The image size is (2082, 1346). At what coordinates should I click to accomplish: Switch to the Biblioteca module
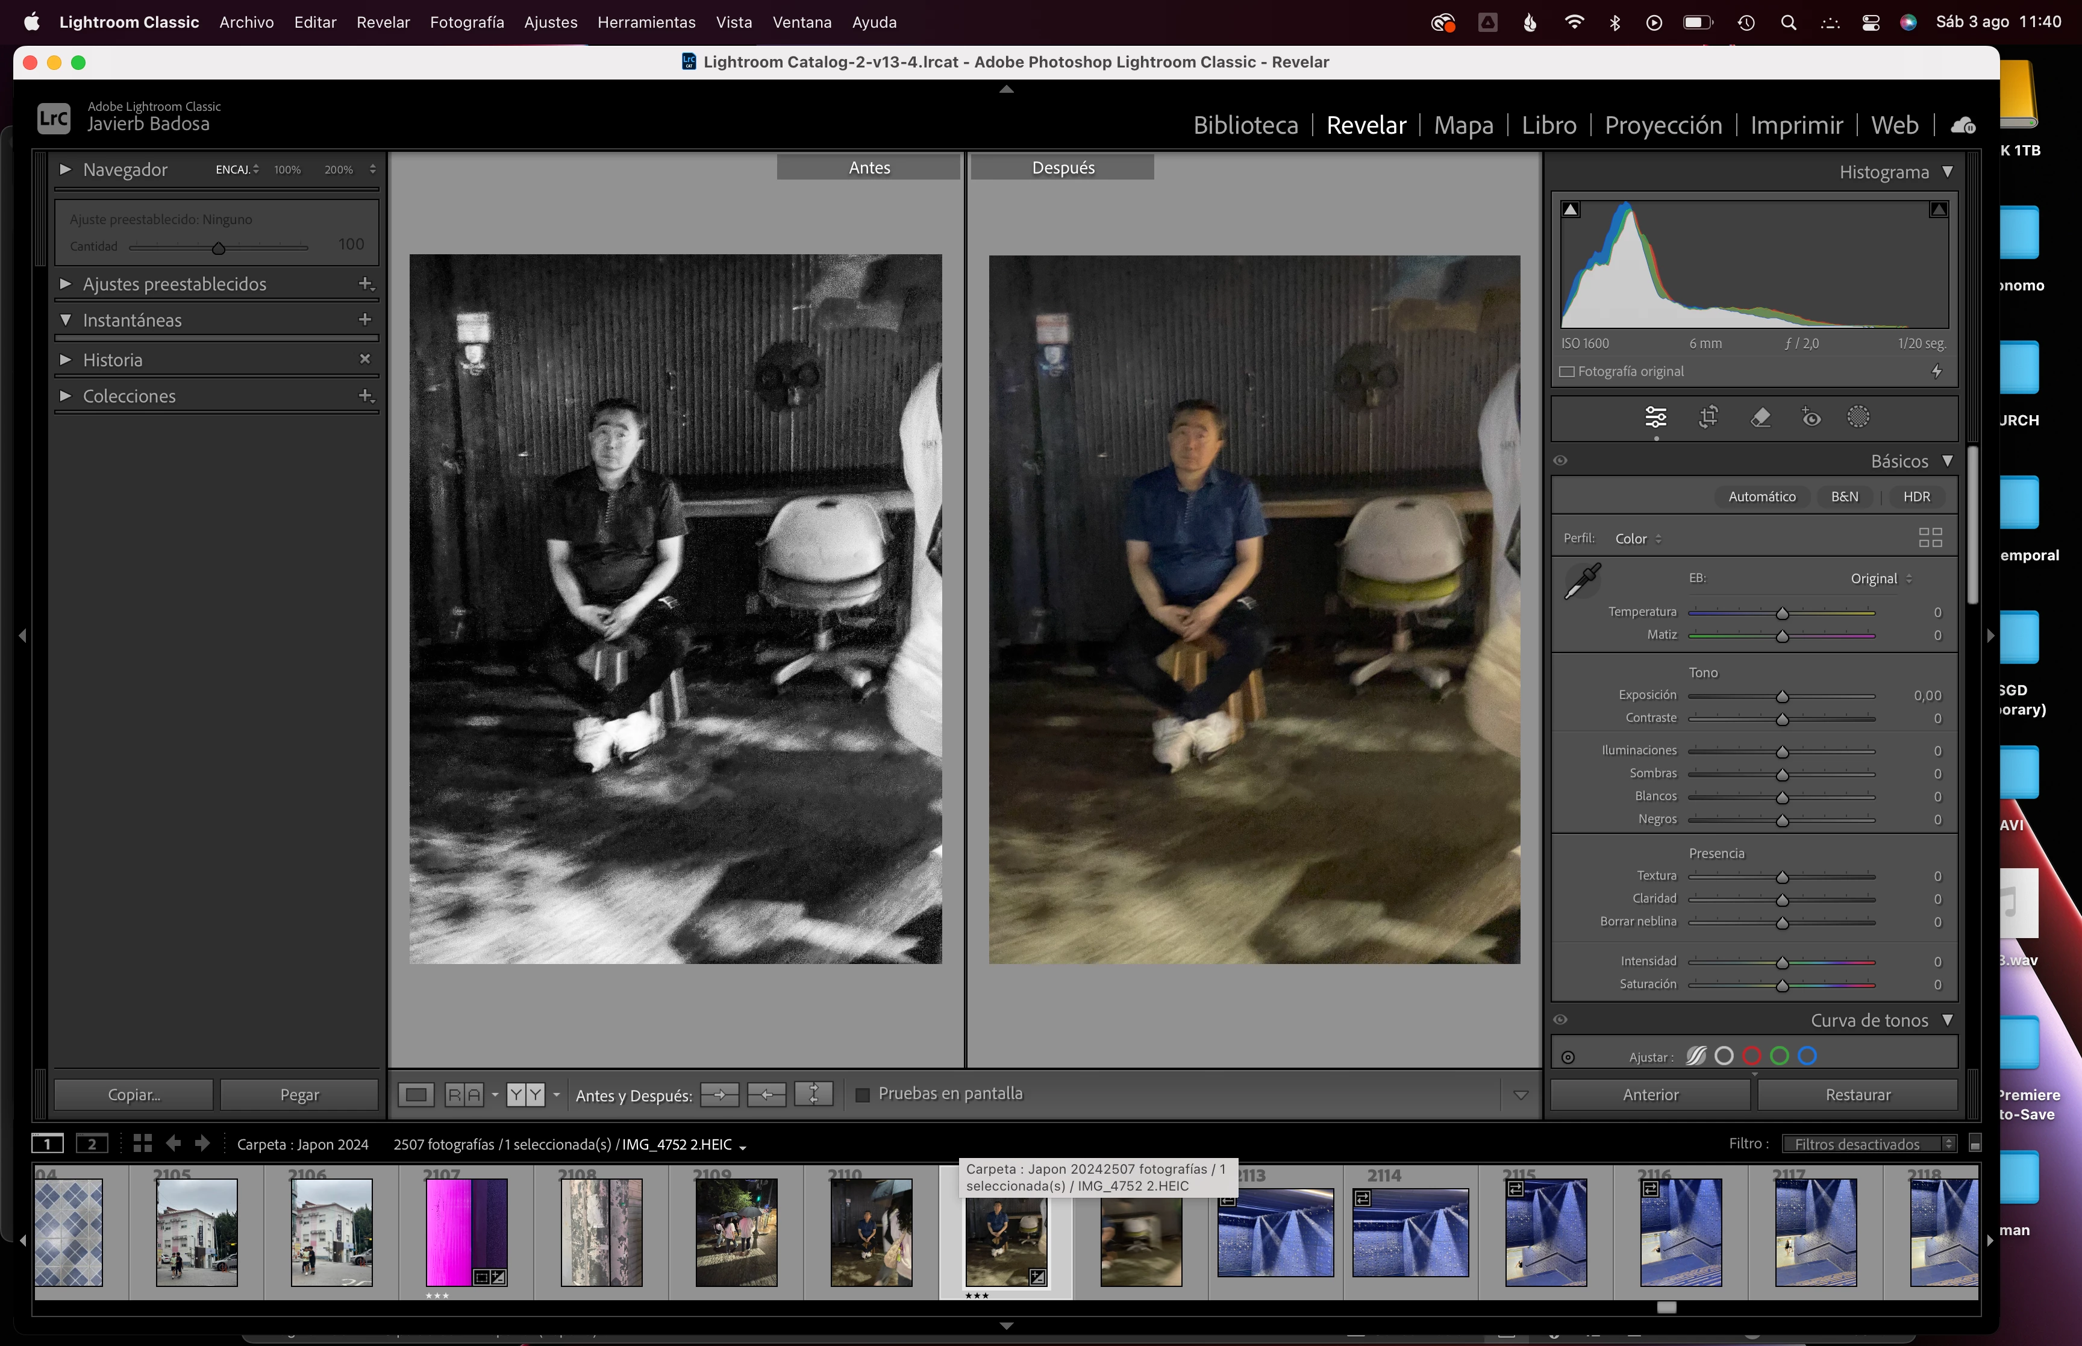(1245, 125)
